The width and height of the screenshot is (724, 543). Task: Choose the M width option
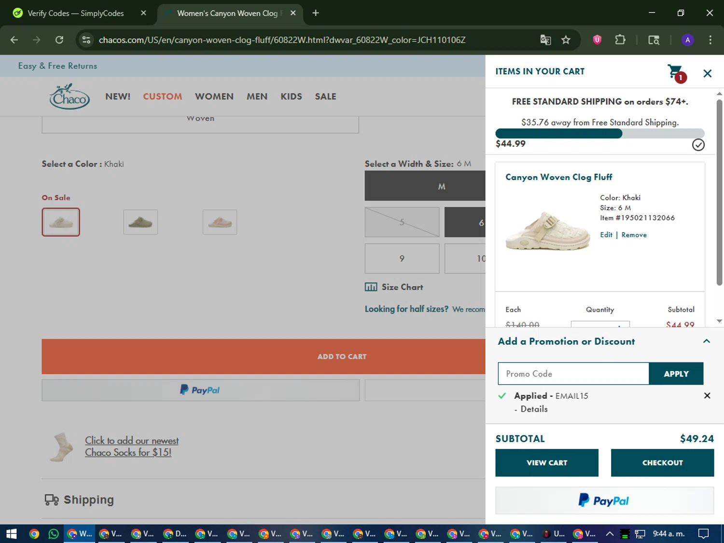(425, 186)
